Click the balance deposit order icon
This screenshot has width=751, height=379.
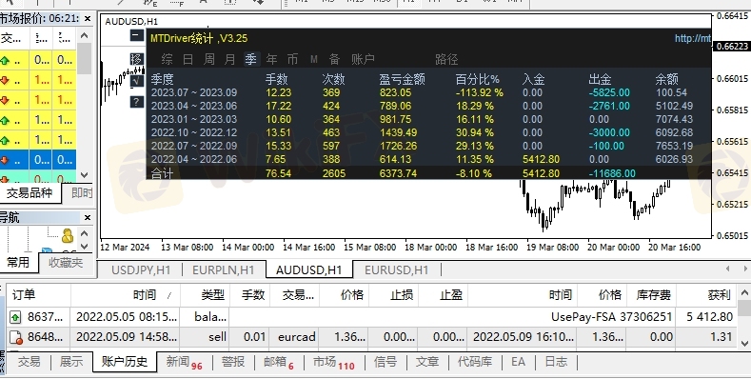click(15, 317)
